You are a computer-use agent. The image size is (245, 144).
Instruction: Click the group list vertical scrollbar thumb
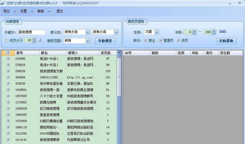click(119, 77)
